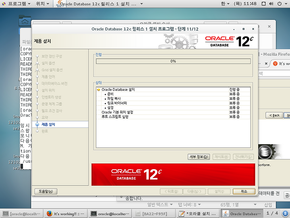This screenshot has width=290, height=218.
Task: Click the blue notification badge in taskbar
Action: [285, 214]
